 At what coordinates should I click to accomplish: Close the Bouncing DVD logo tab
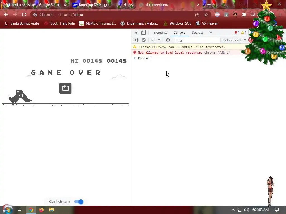coord(131,5)
